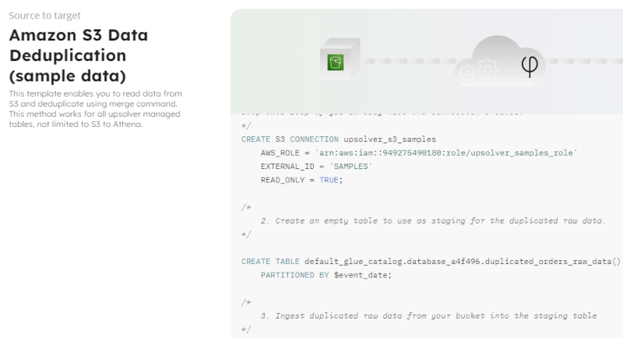Click the phi symbol inside the cloud

(530, 68)
